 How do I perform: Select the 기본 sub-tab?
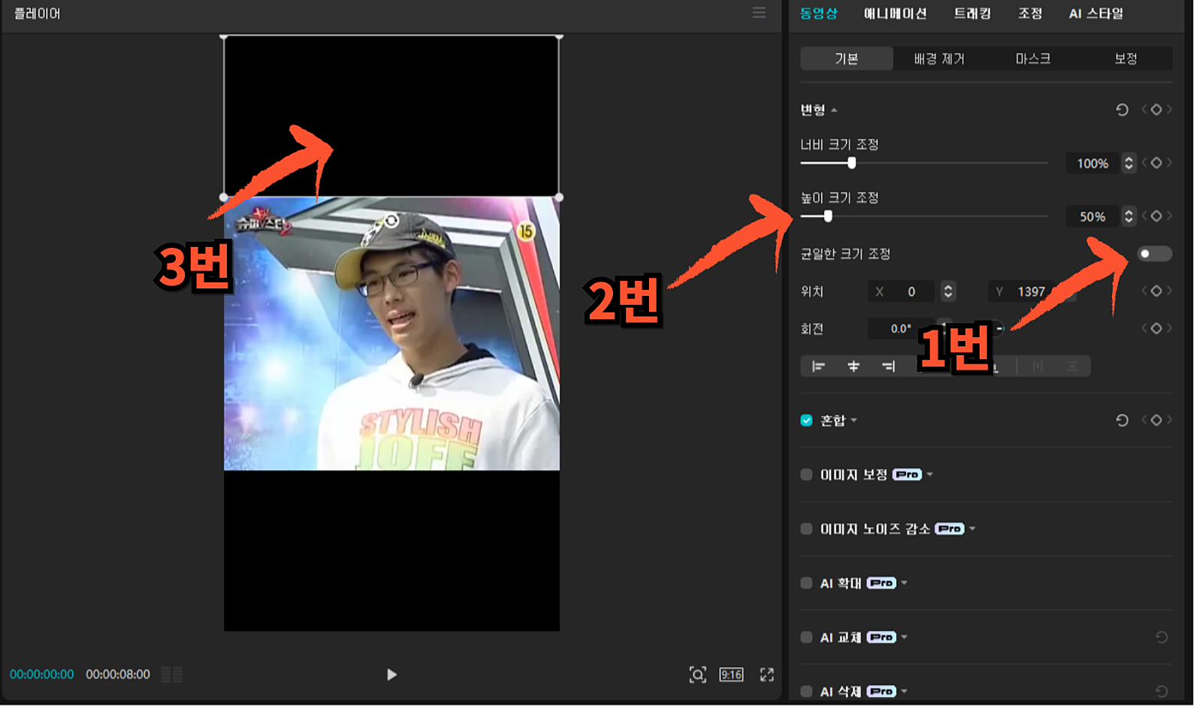click(847, 59)
